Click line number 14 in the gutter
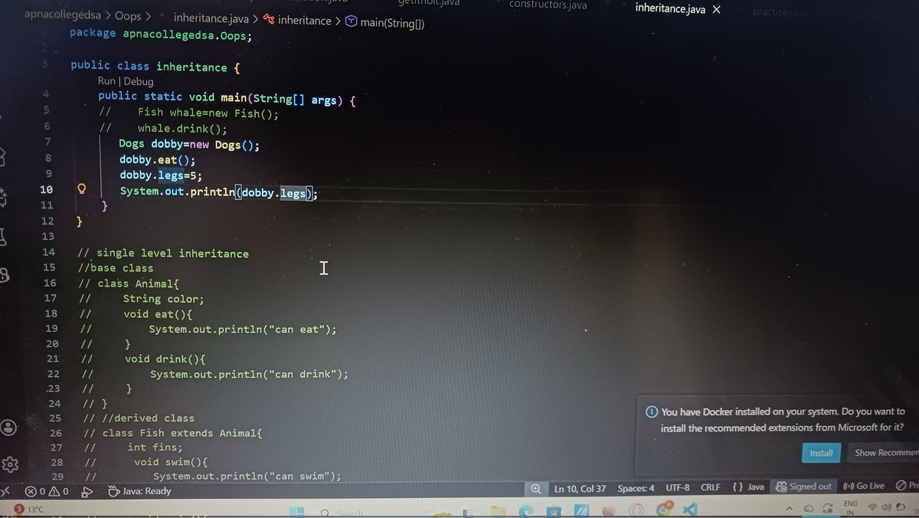This screenshot has height=518, width=919. coord(48,252)
